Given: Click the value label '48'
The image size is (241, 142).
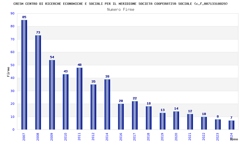Looking at the screenshot, I should [x=79, y=65].
